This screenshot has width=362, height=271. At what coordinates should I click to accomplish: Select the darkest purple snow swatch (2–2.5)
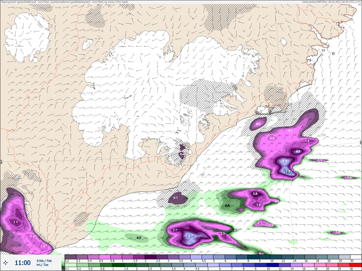(150, 257)
